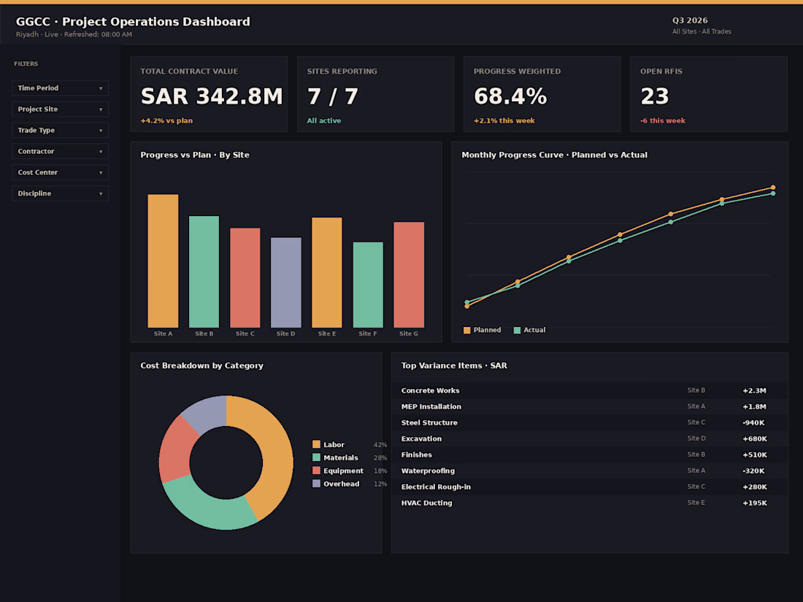
Task: Click the +195K variance value
Action: [755, 503]
